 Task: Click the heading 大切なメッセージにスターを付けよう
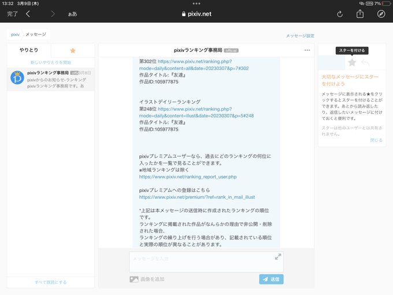pyautogui.click(x=350, y=80)
